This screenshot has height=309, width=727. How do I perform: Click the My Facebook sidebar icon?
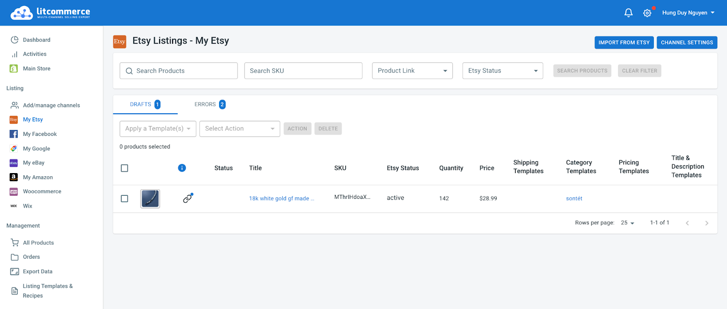point(14,134)
